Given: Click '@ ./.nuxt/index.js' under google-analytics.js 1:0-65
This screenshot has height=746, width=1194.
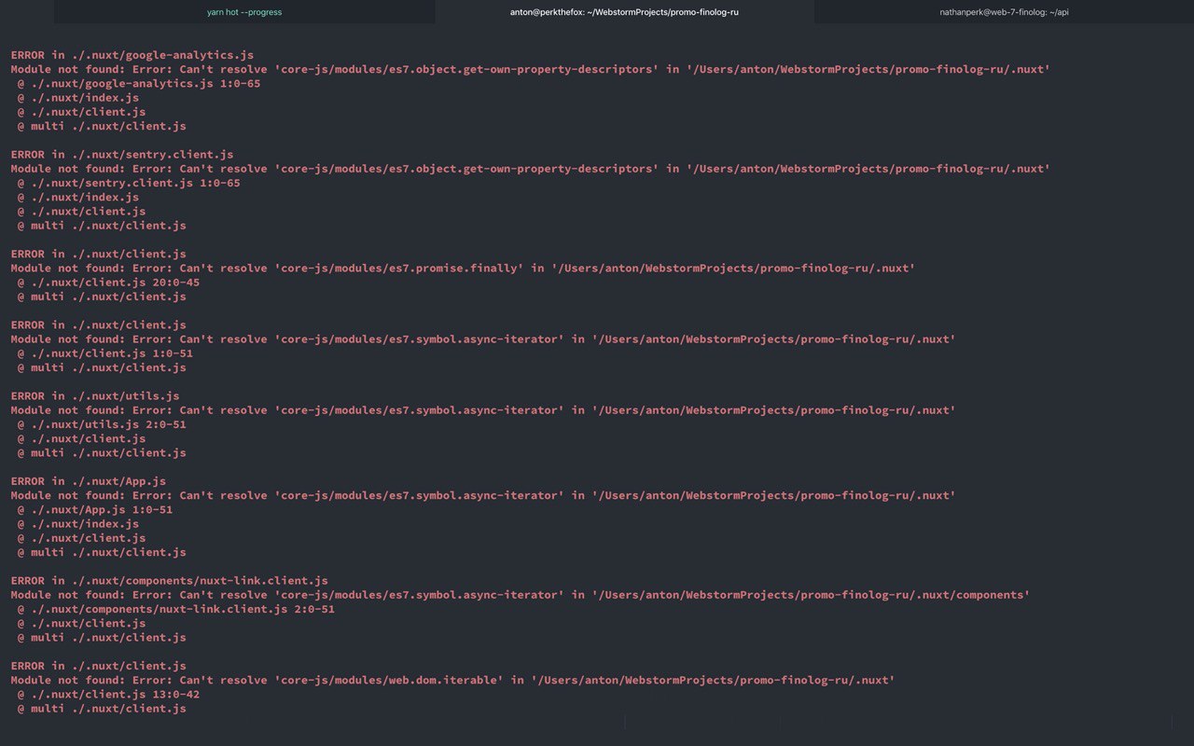Looking at the screenshot, I should [x=78, y=98].
